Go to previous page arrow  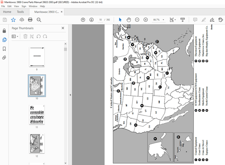click(x=83, y=20)
